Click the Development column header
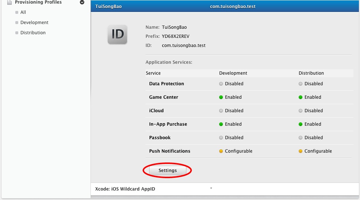The width and height of the screenshot is (360, 200). point(233,73)
